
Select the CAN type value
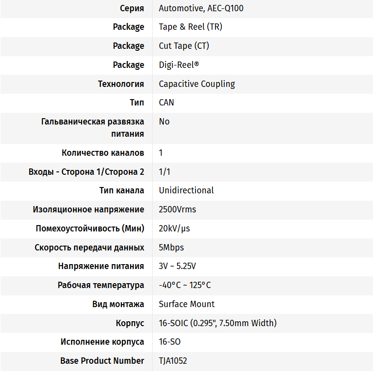click(166, 103)
